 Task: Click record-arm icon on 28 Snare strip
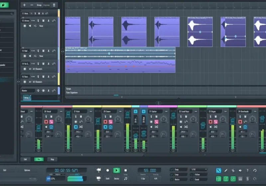click(x=105, y=122)
